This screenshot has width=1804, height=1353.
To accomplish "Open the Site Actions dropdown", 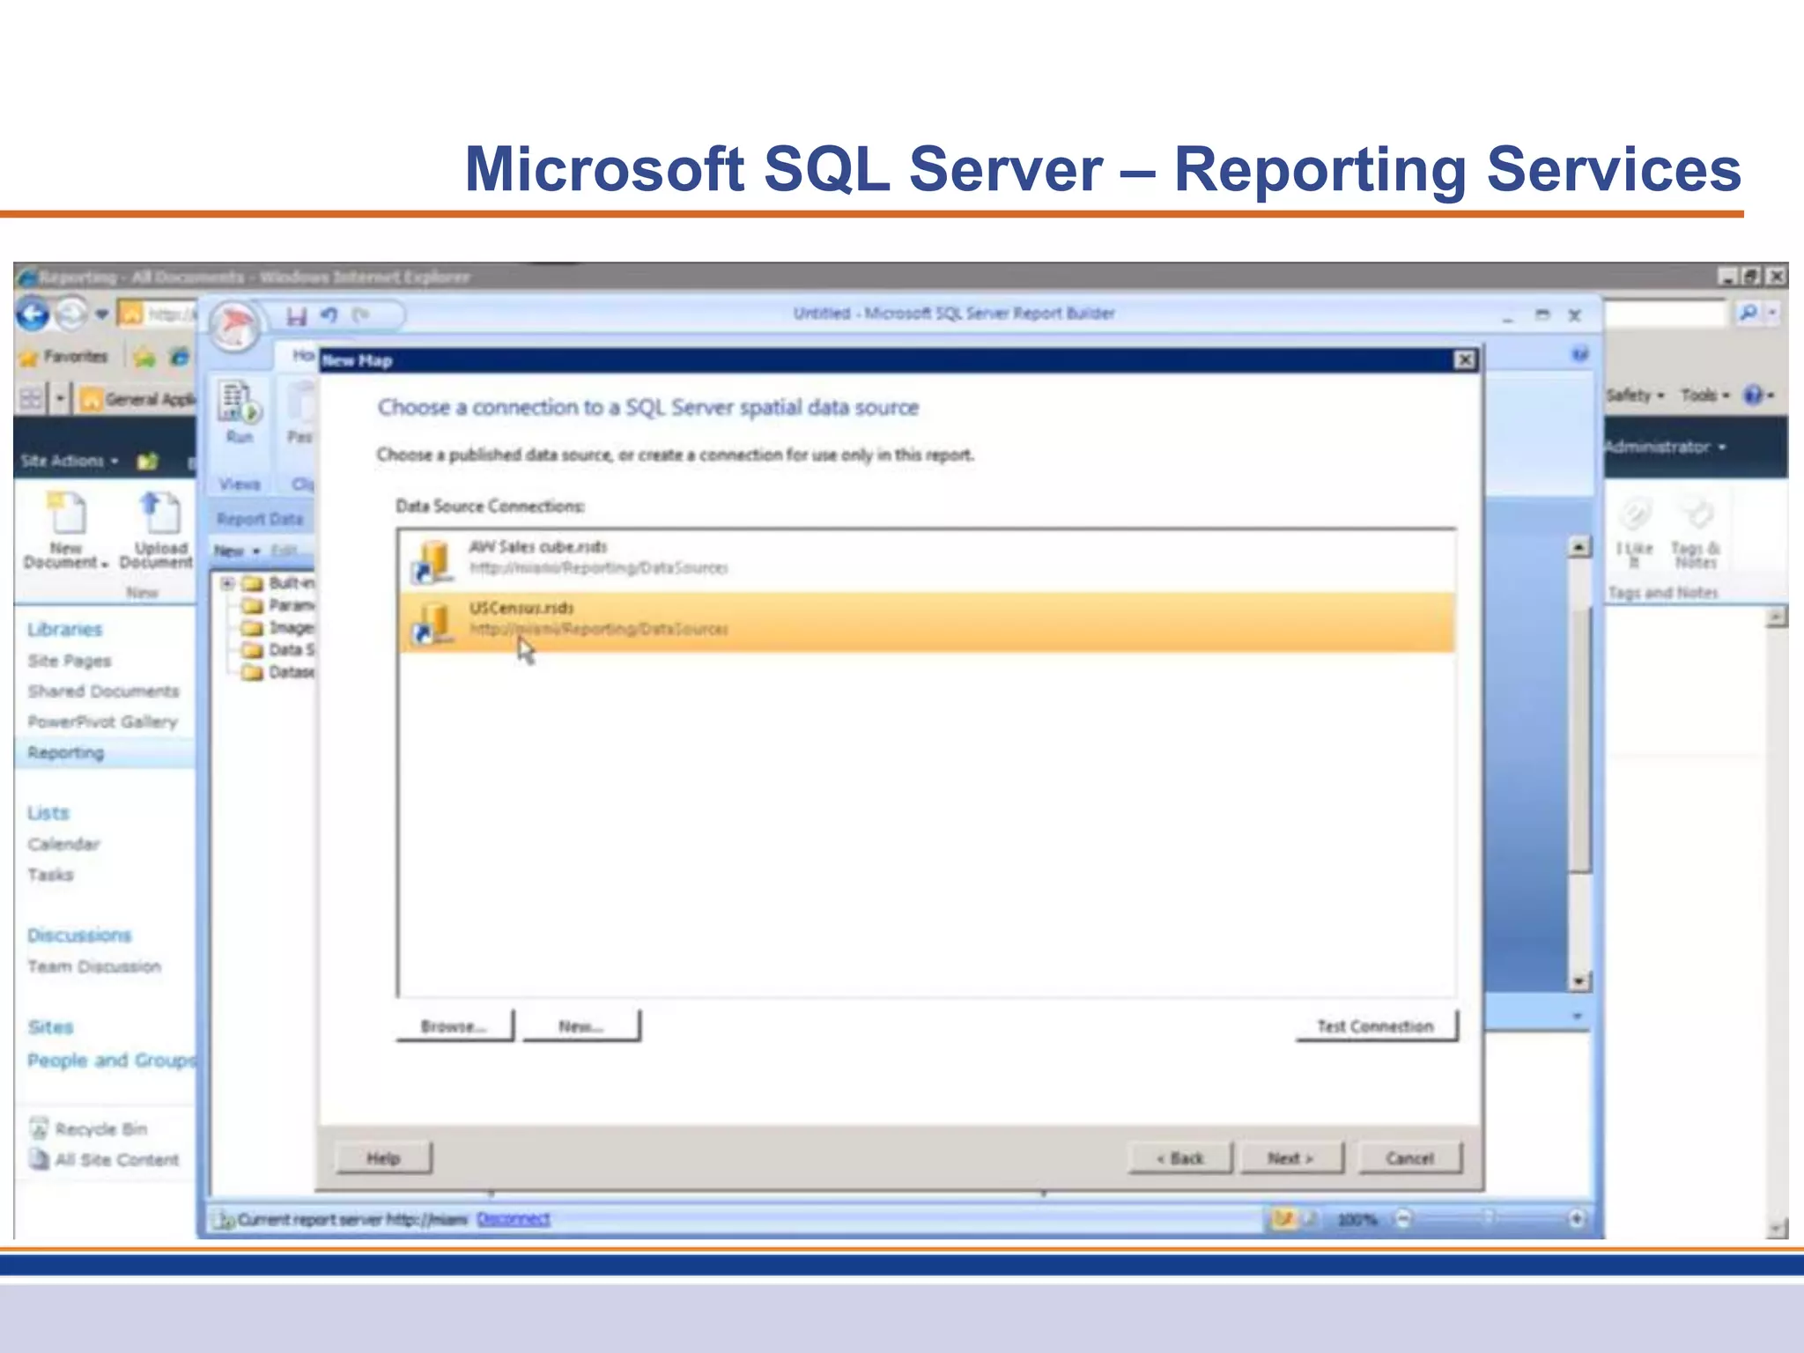I will click(70, 461).
